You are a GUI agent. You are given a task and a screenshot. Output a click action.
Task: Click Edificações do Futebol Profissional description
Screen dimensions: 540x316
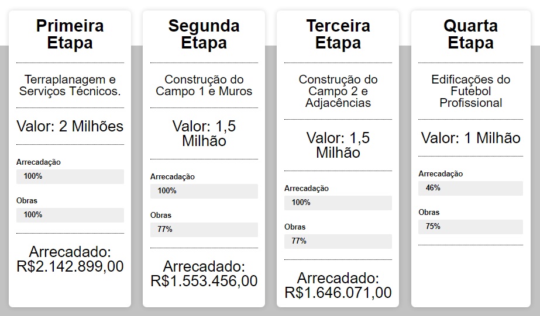470,91
